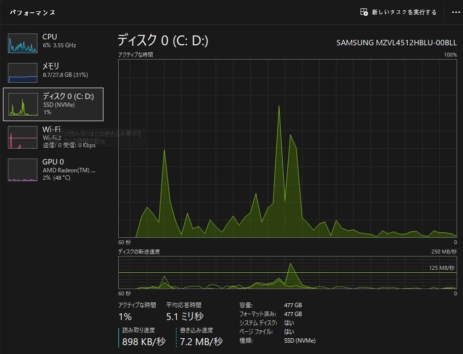The image size is (463, 354).
Task: Click the ディスク 0 (C: D:) mini graph icon
Action: [x=22, y=103]
